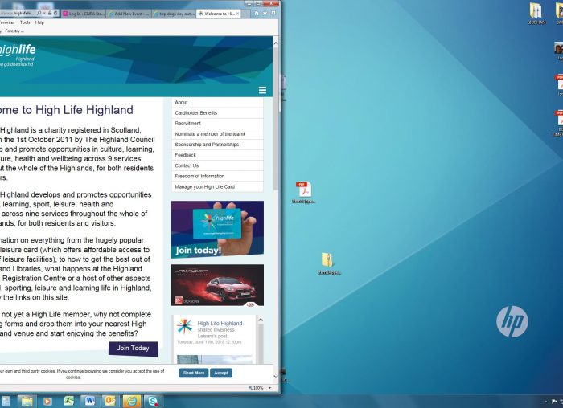Click the page vertical scrollbar thumb

tap(276, 118)
